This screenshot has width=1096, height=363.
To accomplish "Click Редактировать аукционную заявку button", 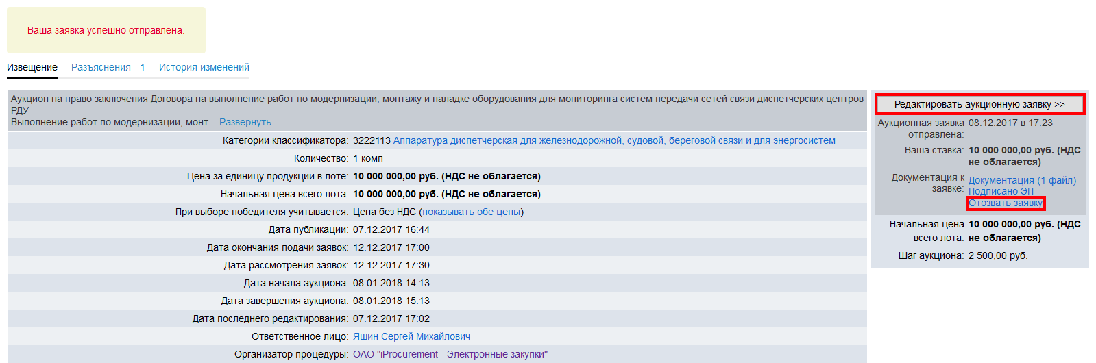I will click(979, 104).
